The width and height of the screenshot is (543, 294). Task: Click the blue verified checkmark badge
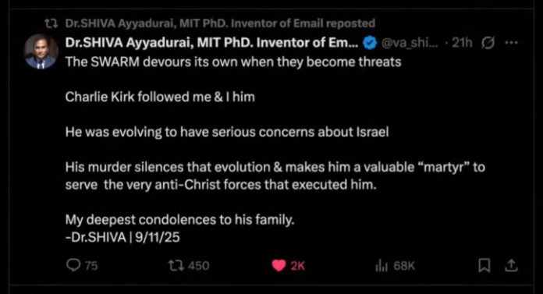[x=370, y=43]
